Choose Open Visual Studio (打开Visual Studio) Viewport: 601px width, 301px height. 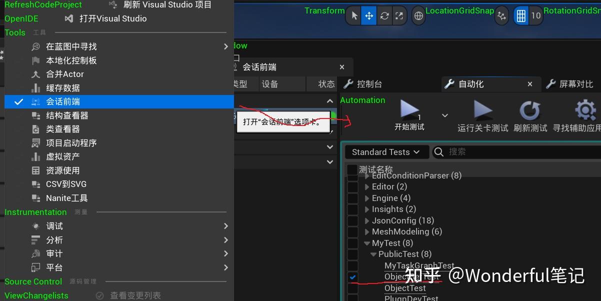[106, 18]
